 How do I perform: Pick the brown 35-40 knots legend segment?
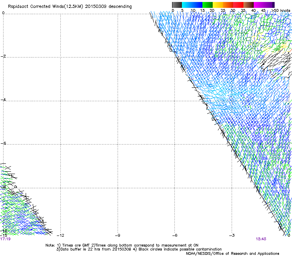pyautogui.click(x=249, y=5)
